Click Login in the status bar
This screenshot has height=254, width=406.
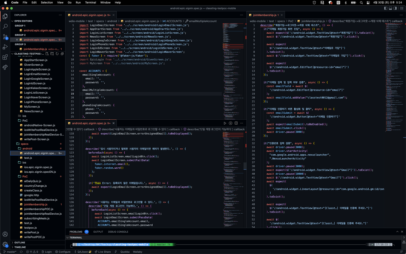[46, 252]
